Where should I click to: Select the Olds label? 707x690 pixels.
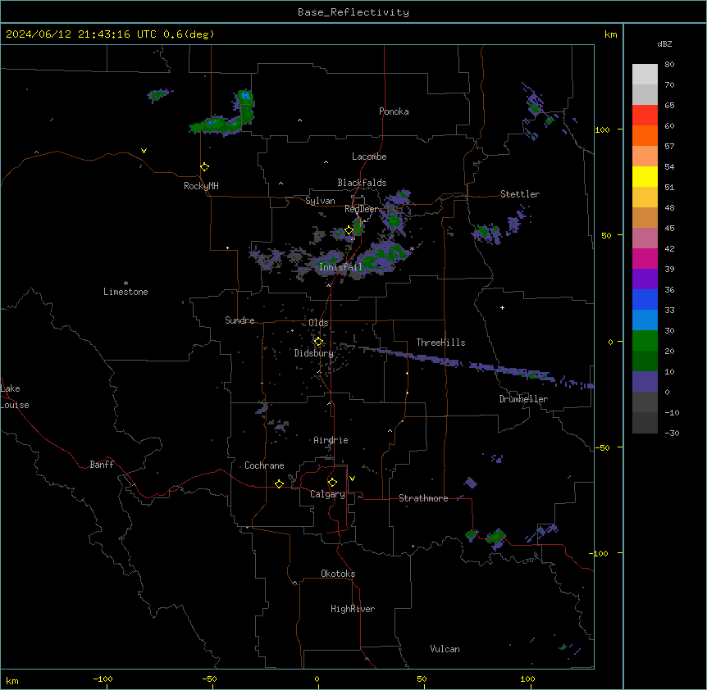click(x=318, y=323)
